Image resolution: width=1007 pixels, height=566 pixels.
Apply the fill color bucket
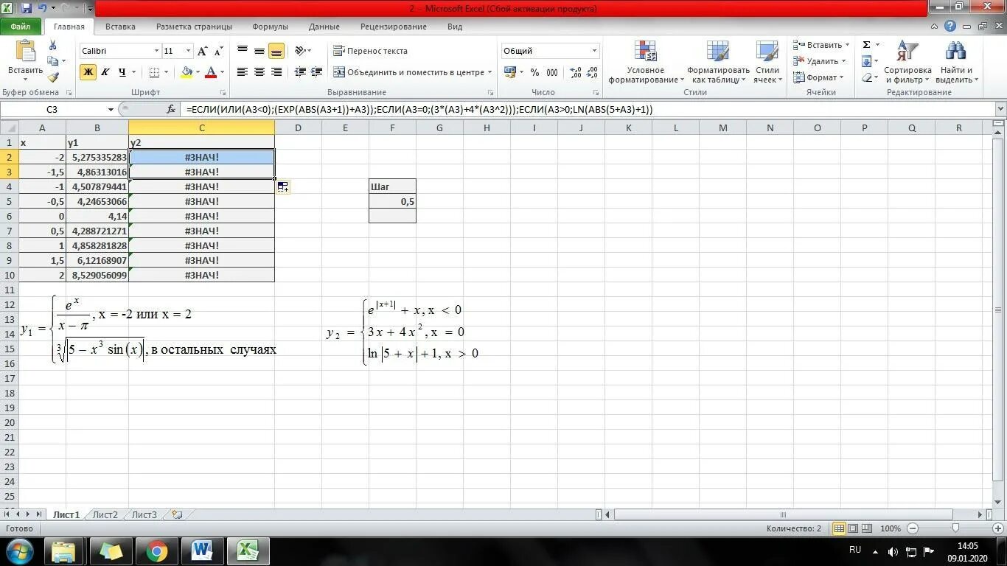pos(187,72)
